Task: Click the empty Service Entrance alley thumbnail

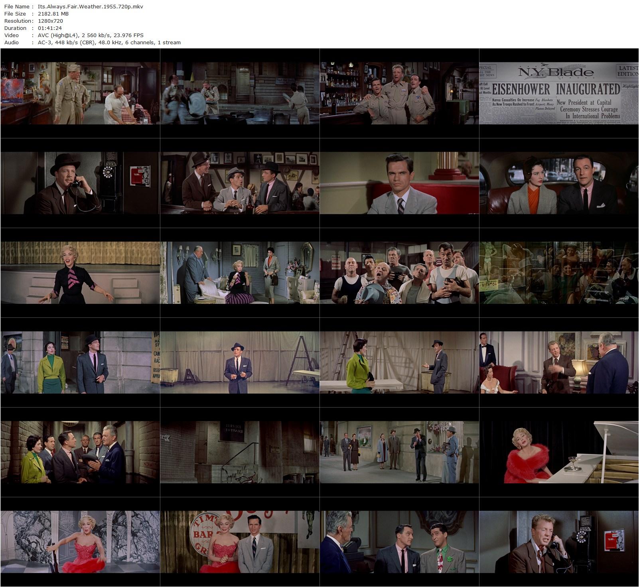Action: coord(240,452)
